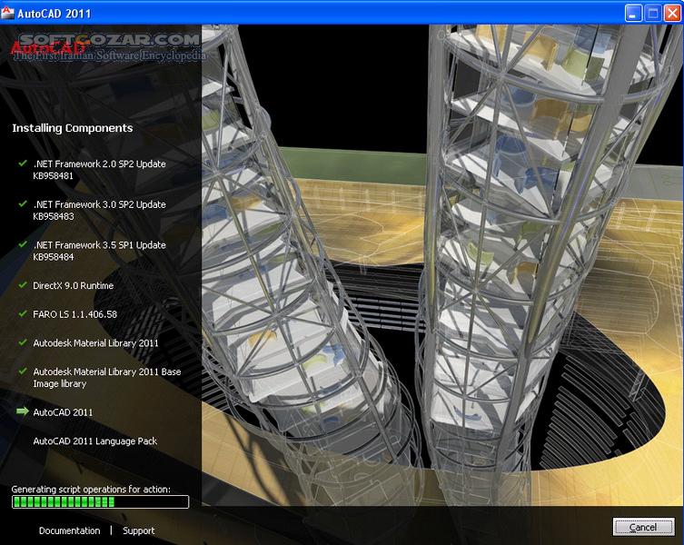
Task: Select the 'AutoCAD 2011' component entry
Action: coord(63,412)
